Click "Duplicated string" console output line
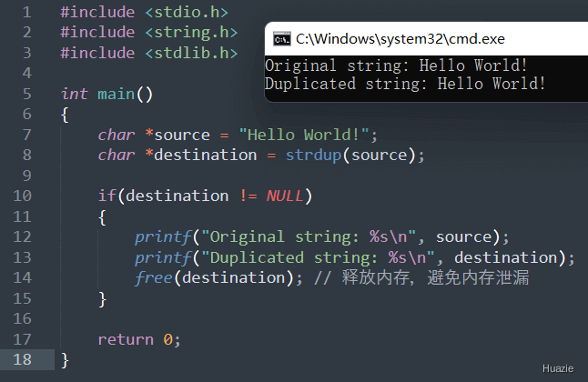 pyautogui.click(x=405, y=84)
